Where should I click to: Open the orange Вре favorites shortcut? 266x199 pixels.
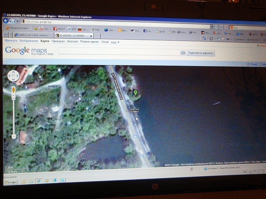[123, 31]
